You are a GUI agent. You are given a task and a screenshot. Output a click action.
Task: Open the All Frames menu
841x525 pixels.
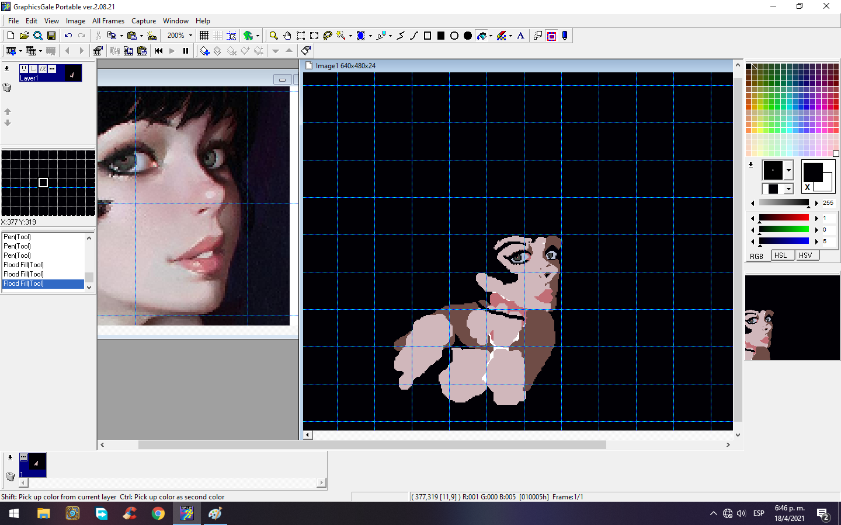coord(108,21)
